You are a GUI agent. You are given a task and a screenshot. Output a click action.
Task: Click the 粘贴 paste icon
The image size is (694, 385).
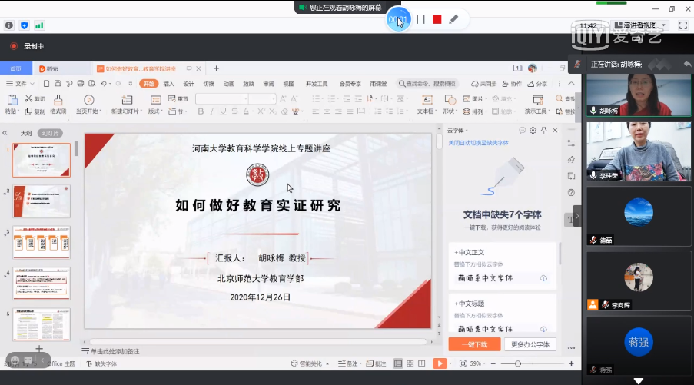12,100
